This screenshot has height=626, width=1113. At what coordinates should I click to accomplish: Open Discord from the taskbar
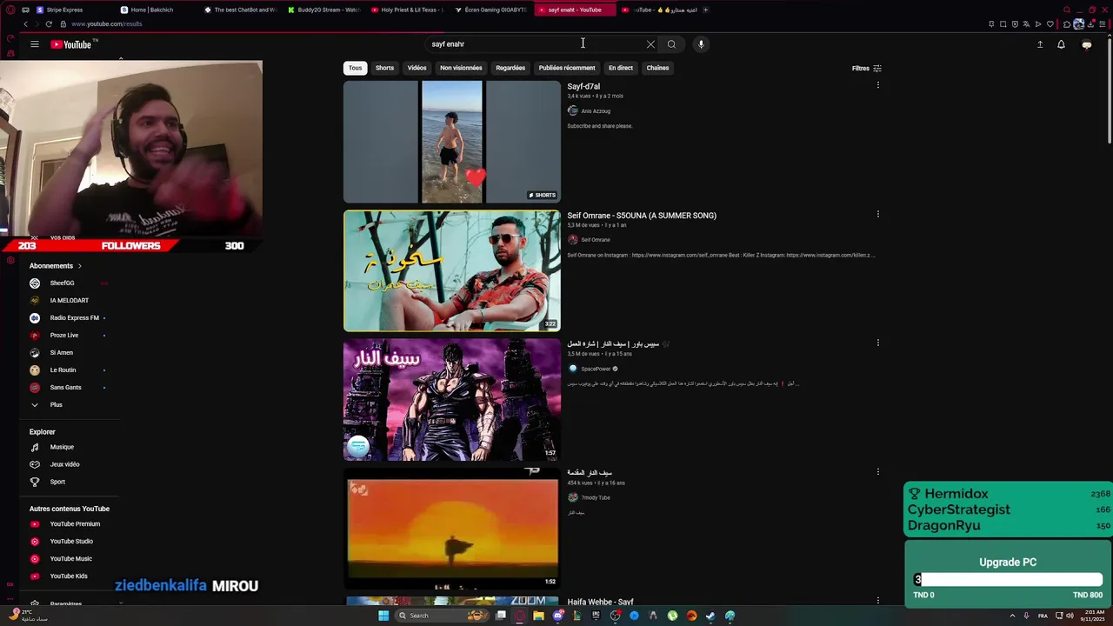click(558, 616)
